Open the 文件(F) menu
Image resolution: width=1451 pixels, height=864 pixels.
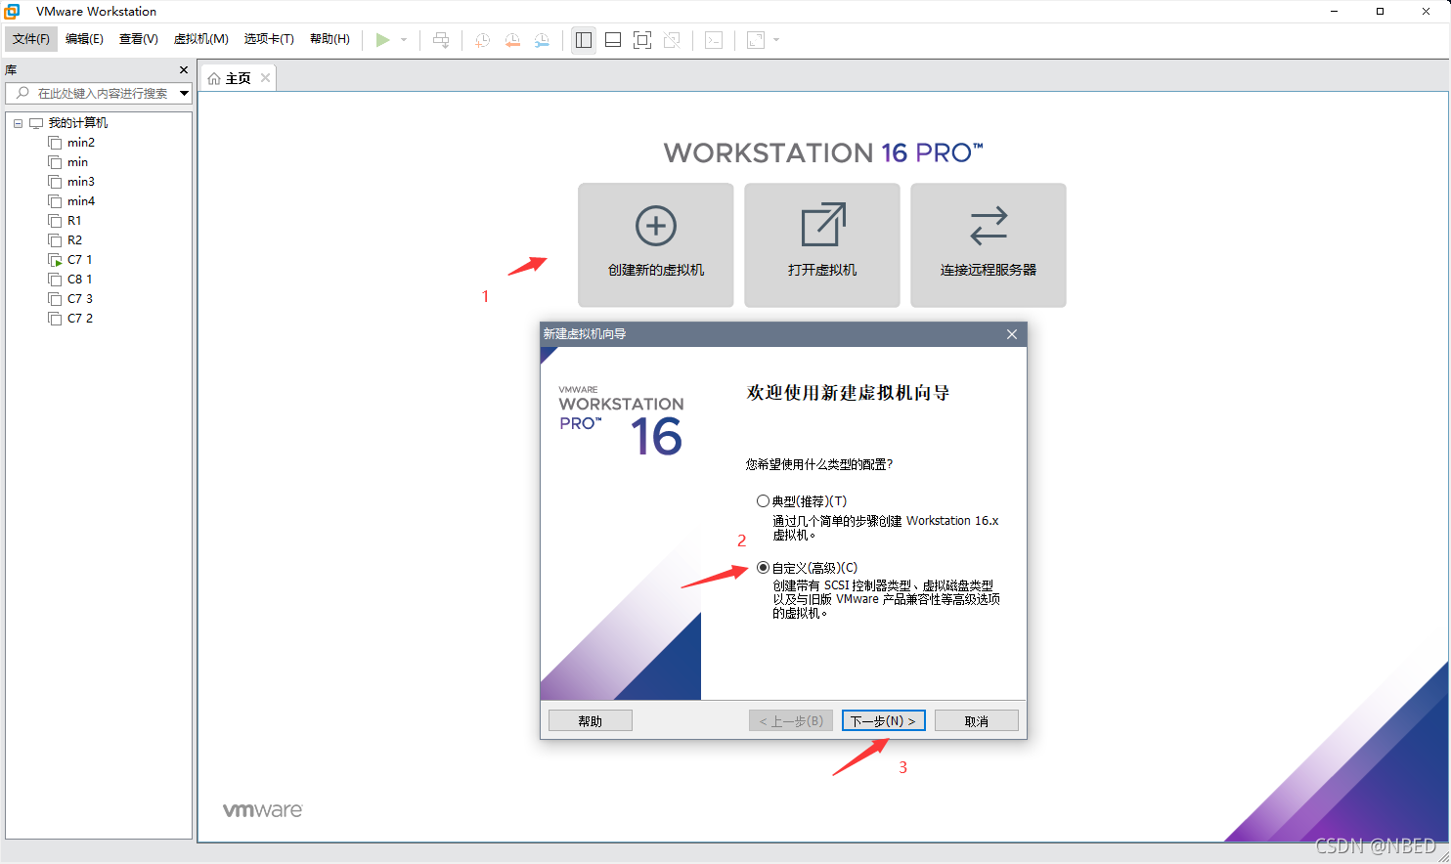point(31,39)
